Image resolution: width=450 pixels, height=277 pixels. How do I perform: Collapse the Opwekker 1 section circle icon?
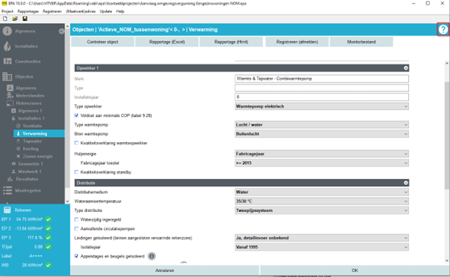coord(406,68)
